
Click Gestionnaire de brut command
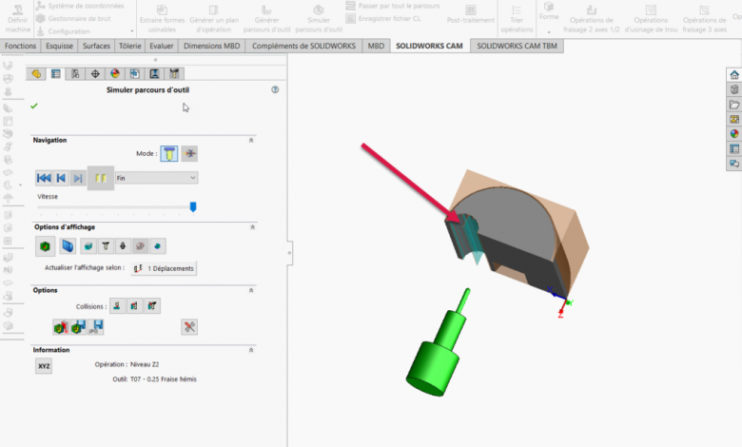coord(74,18)
